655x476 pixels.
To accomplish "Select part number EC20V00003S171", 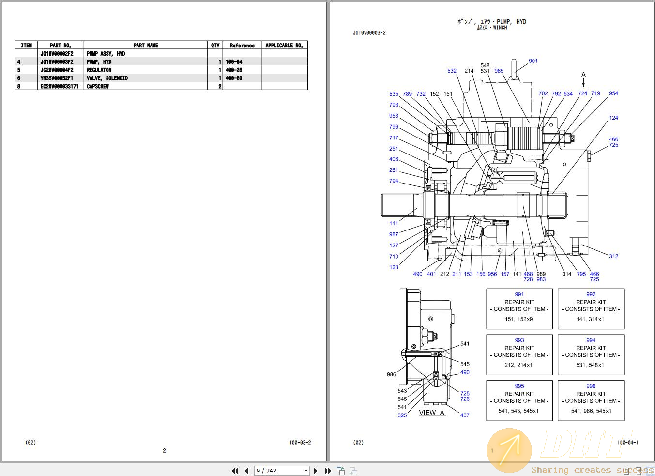I will click(60, 86).
